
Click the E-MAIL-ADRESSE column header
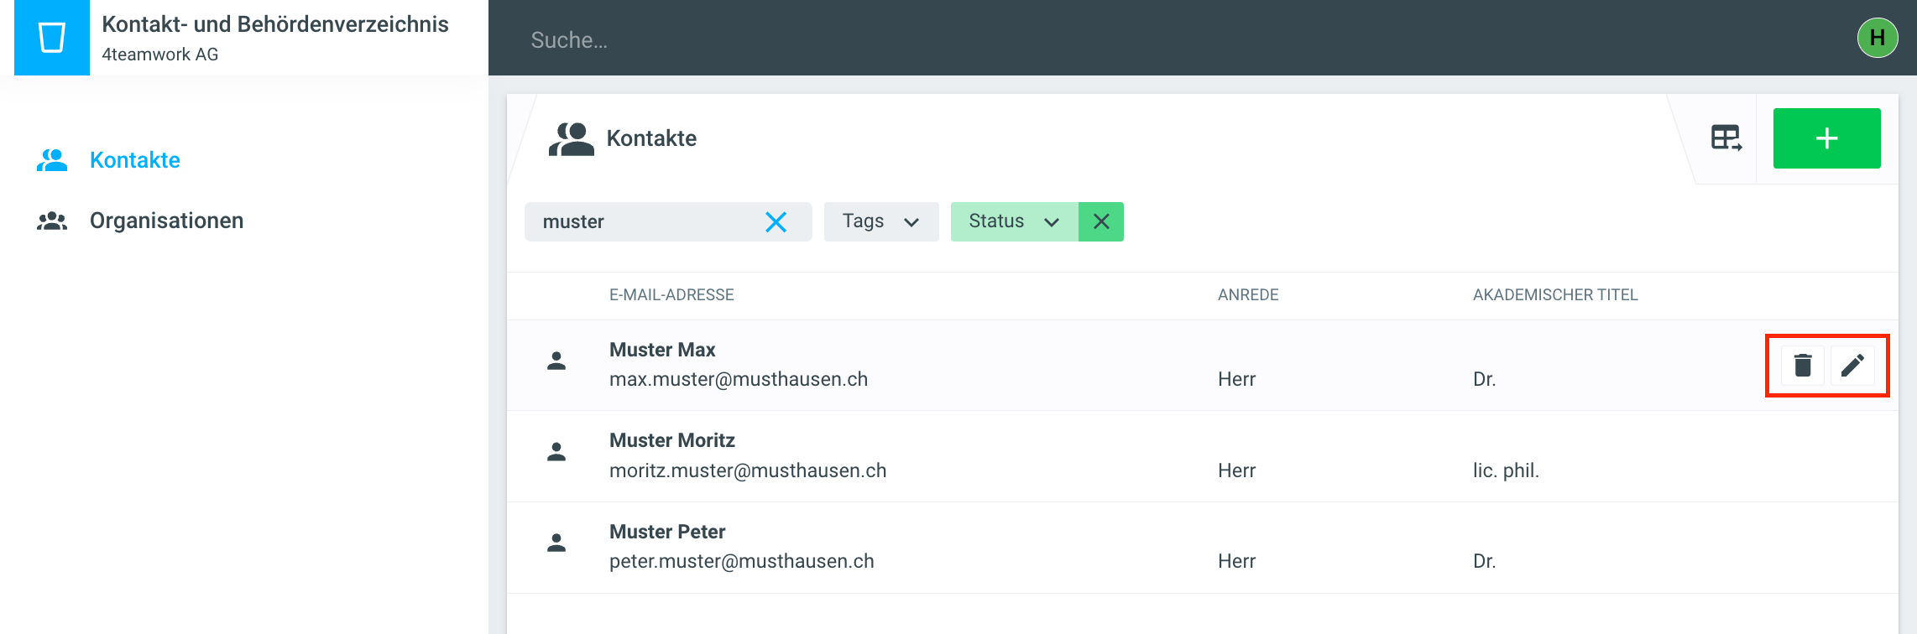click(671, 295)
